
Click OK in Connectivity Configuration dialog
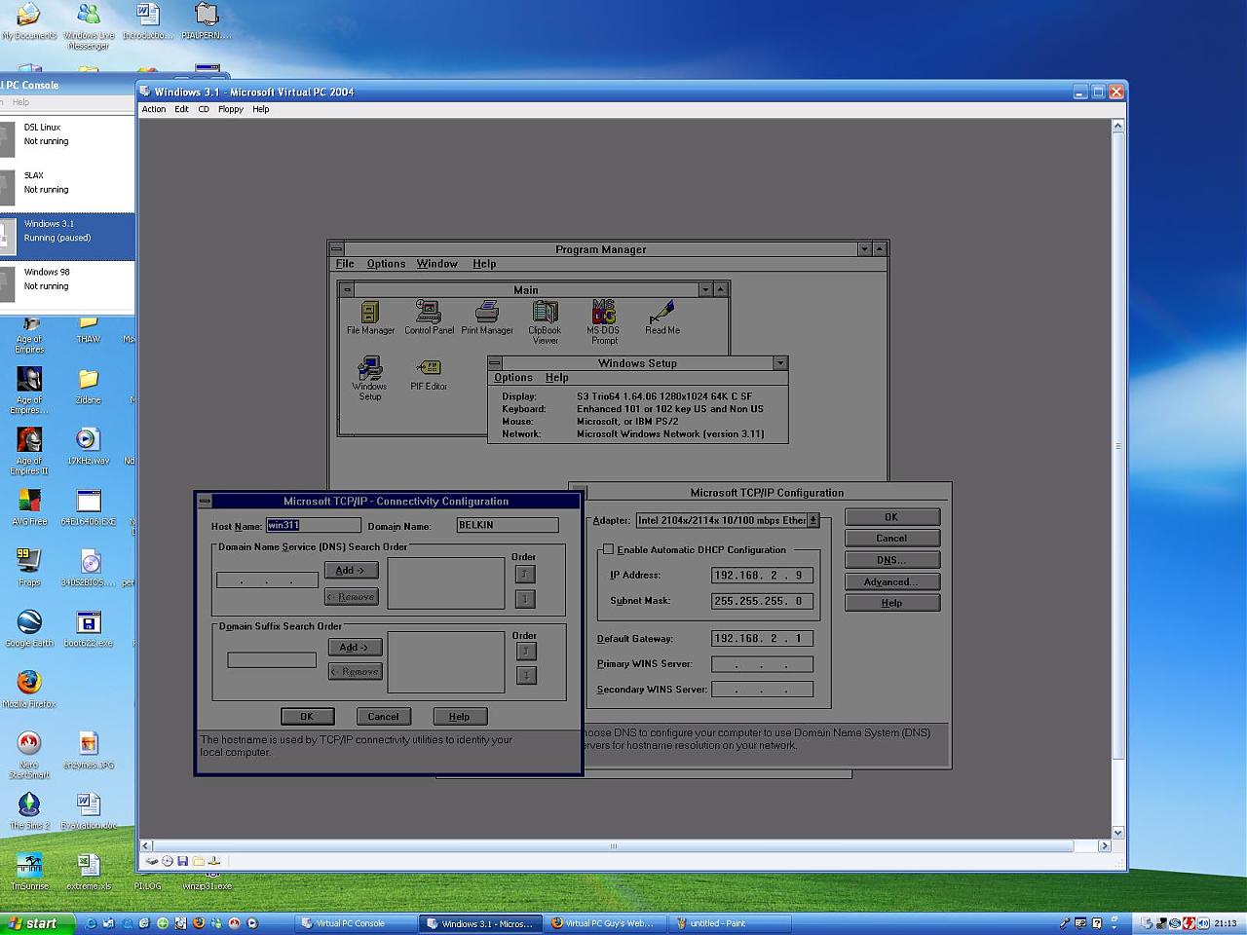click(x=307, y=716)
